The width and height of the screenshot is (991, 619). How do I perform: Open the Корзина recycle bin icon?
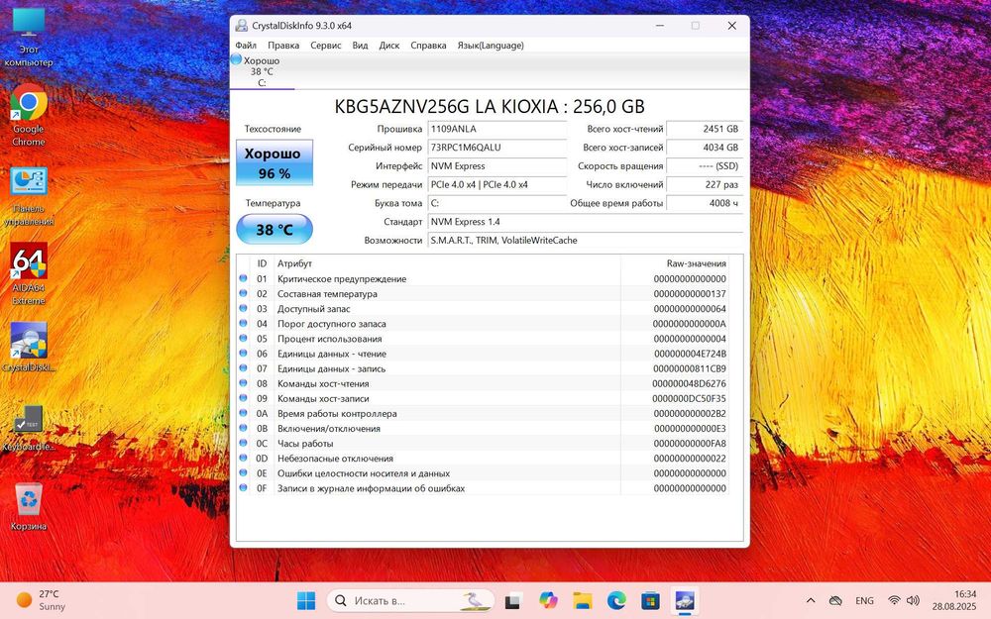coord(29,507)
